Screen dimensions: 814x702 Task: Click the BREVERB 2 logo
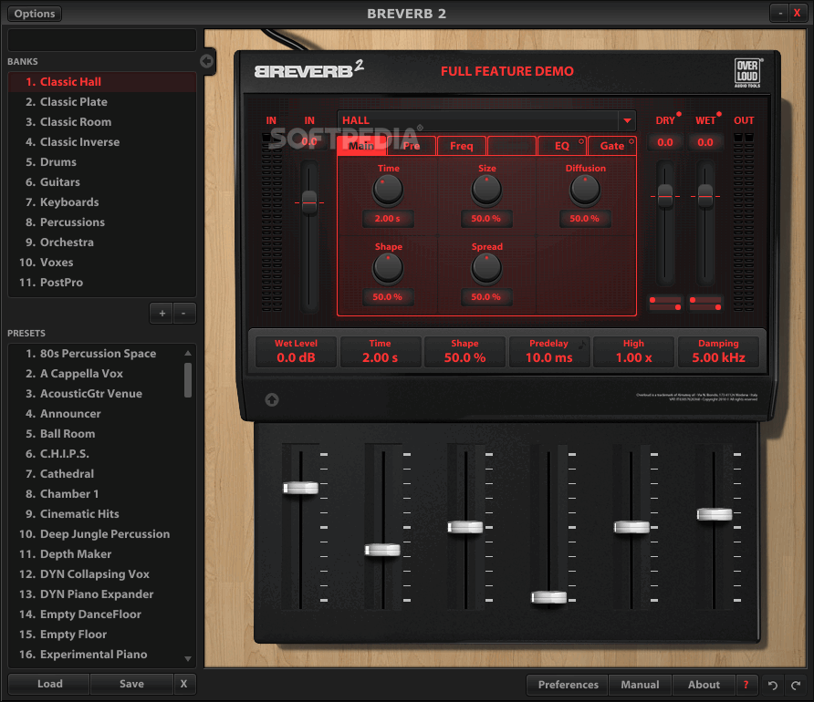[x=308, y=69]
